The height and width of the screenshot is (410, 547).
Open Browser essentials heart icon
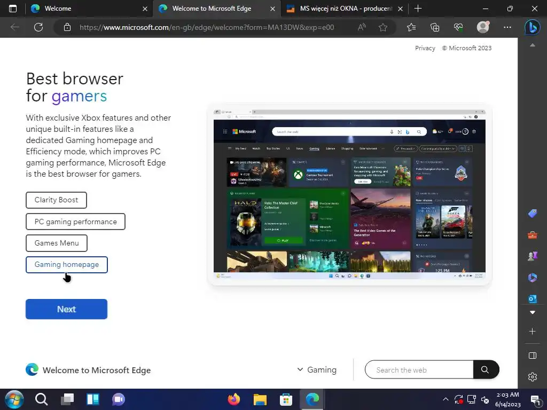tap(458, 27)
